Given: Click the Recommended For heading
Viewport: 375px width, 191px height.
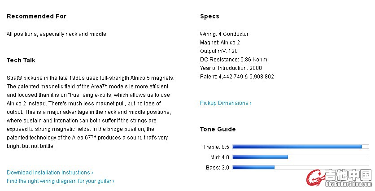Looking at the screenshot, I should pos(36,16).
